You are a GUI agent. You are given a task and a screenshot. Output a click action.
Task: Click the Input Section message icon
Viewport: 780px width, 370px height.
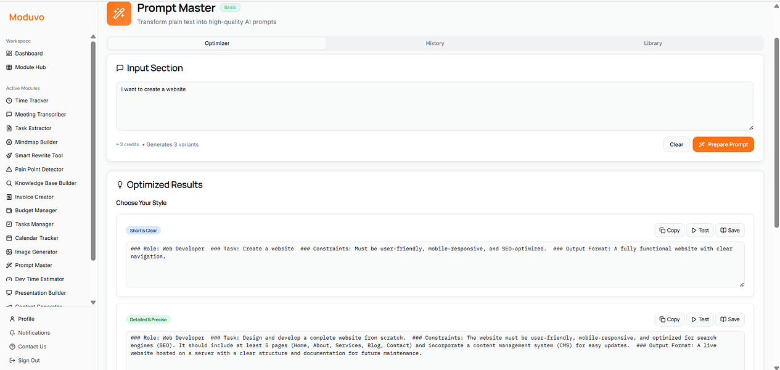point(120,68)
